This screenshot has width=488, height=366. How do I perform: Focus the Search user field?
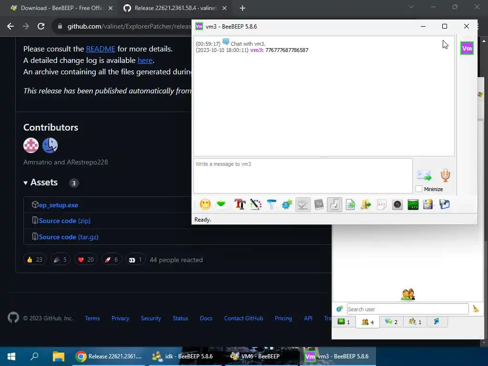tap(408, 309)
